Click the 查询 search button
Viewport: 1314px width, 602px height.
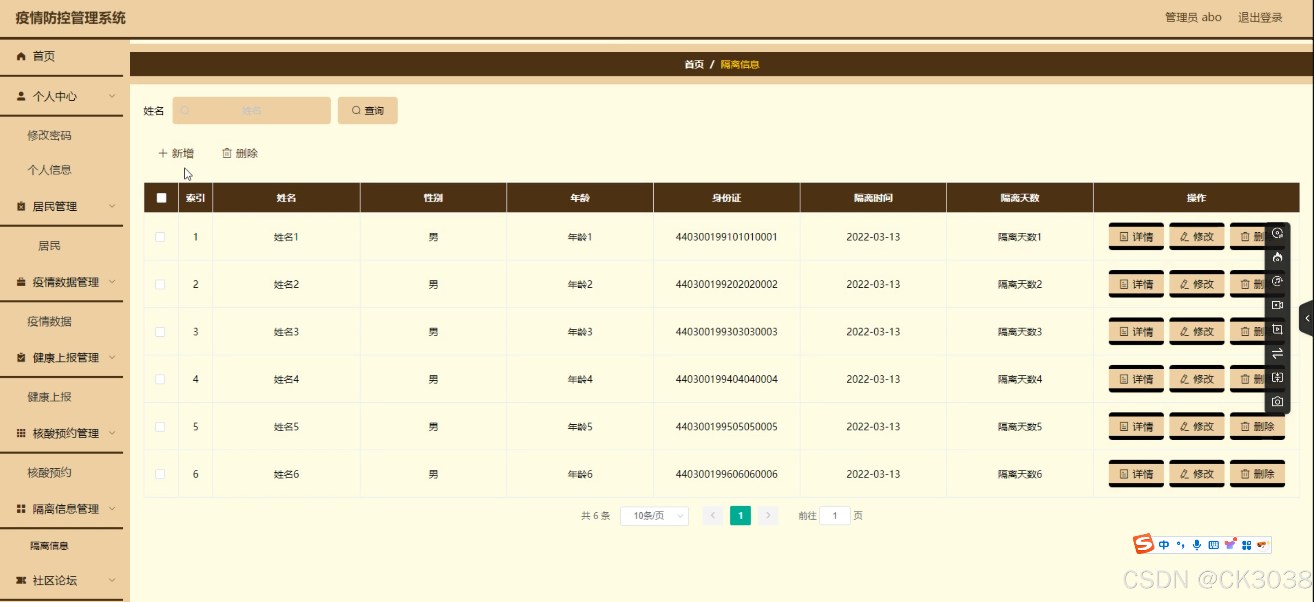click(367, 110)
